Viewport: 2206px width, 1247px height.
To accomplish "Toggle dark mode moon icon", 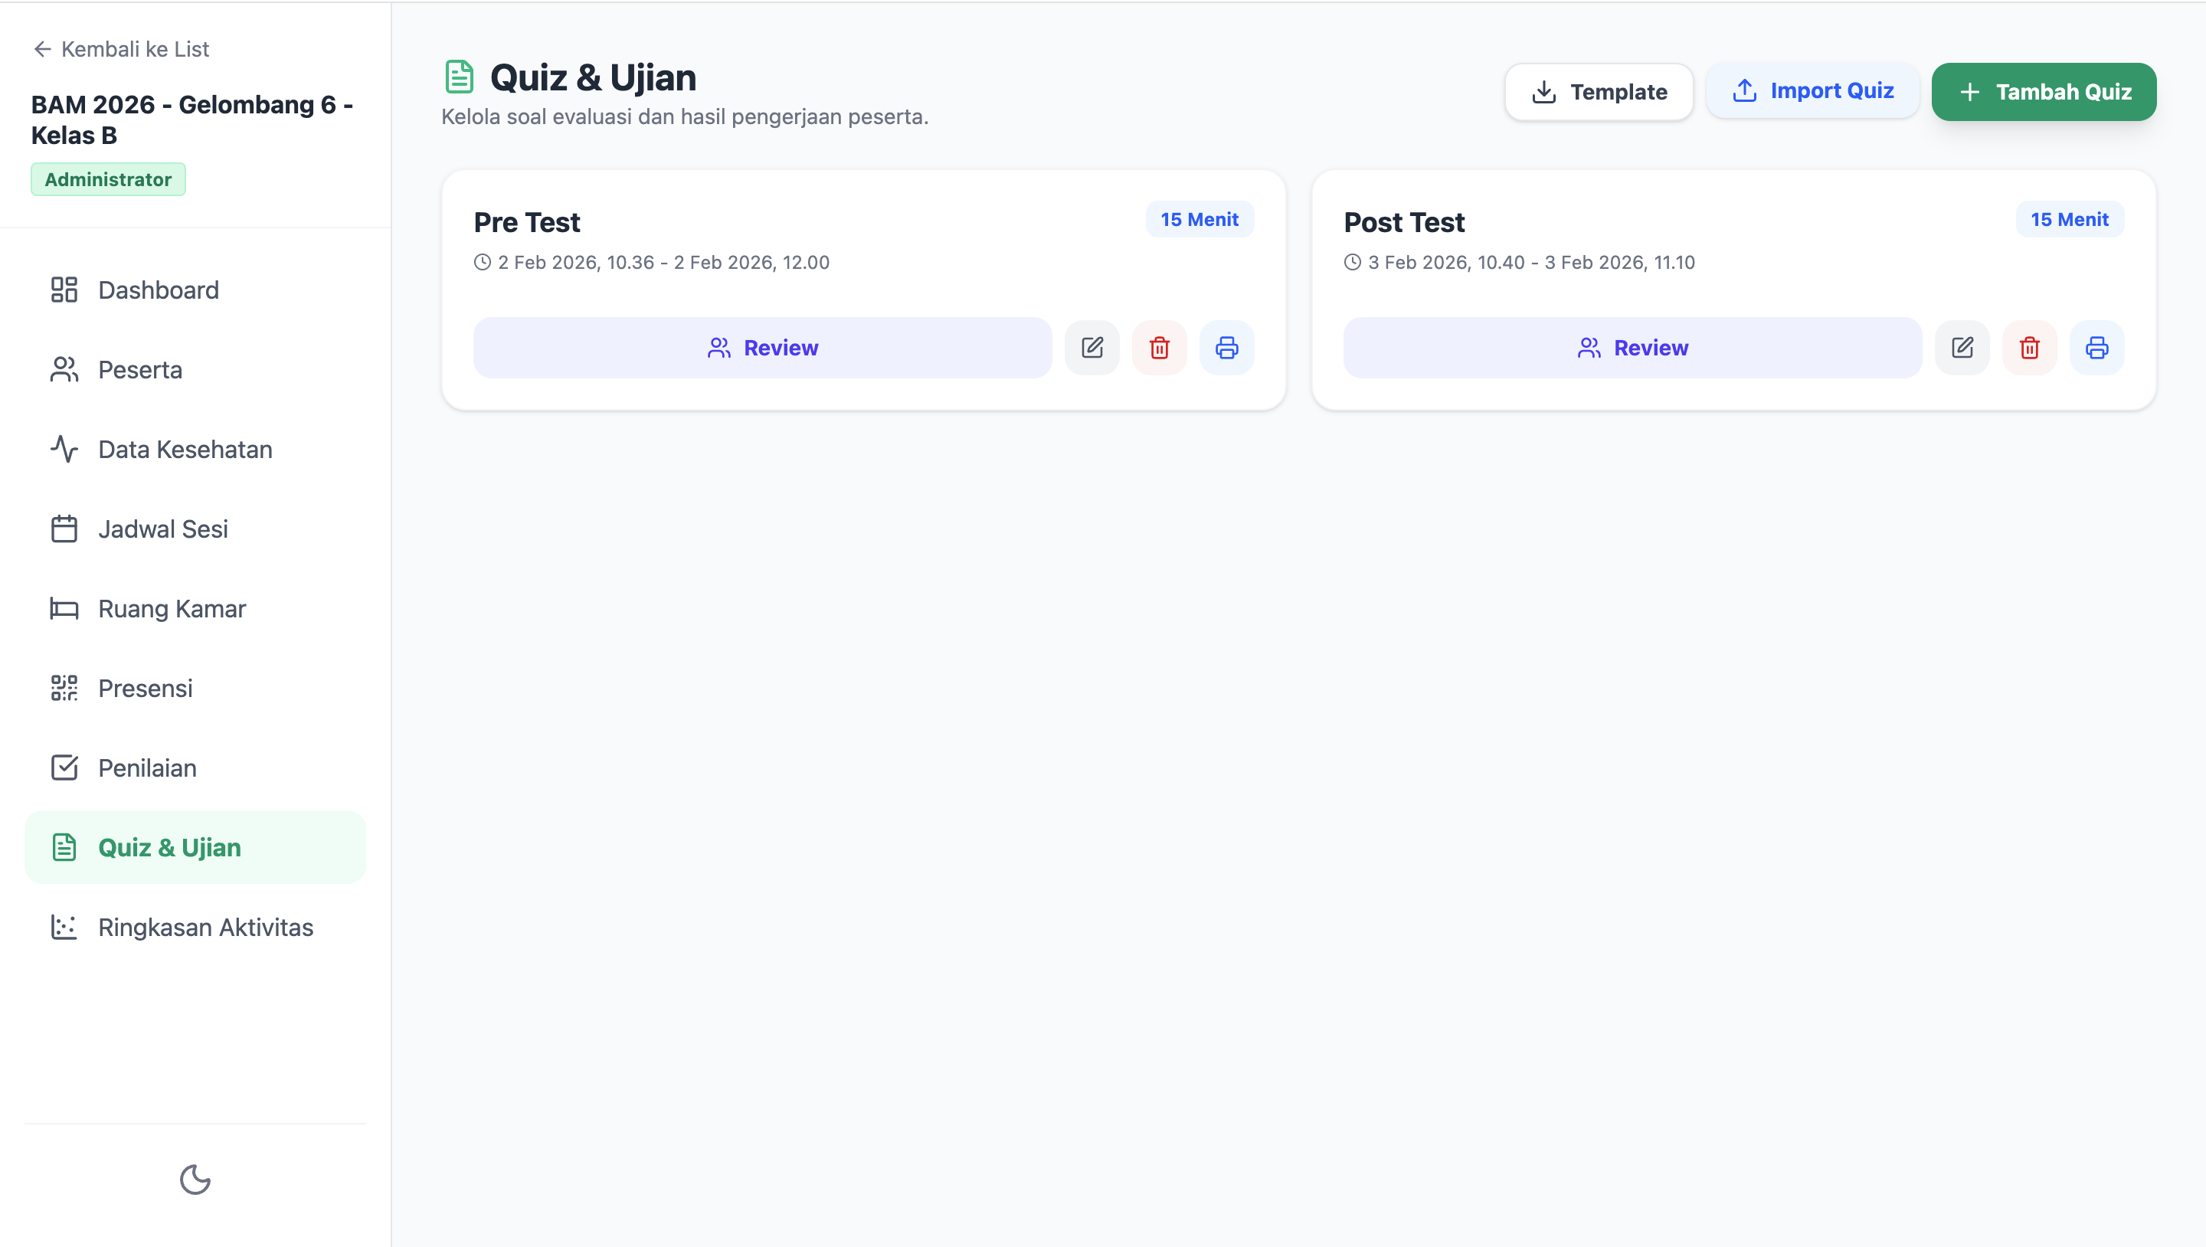I will point(195,1180).
